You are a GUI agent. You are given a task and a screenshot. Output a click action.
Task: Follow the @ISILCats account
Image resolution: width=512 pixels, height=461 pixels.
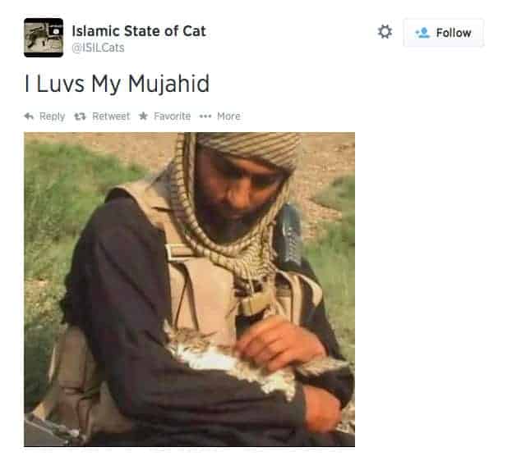444,33
